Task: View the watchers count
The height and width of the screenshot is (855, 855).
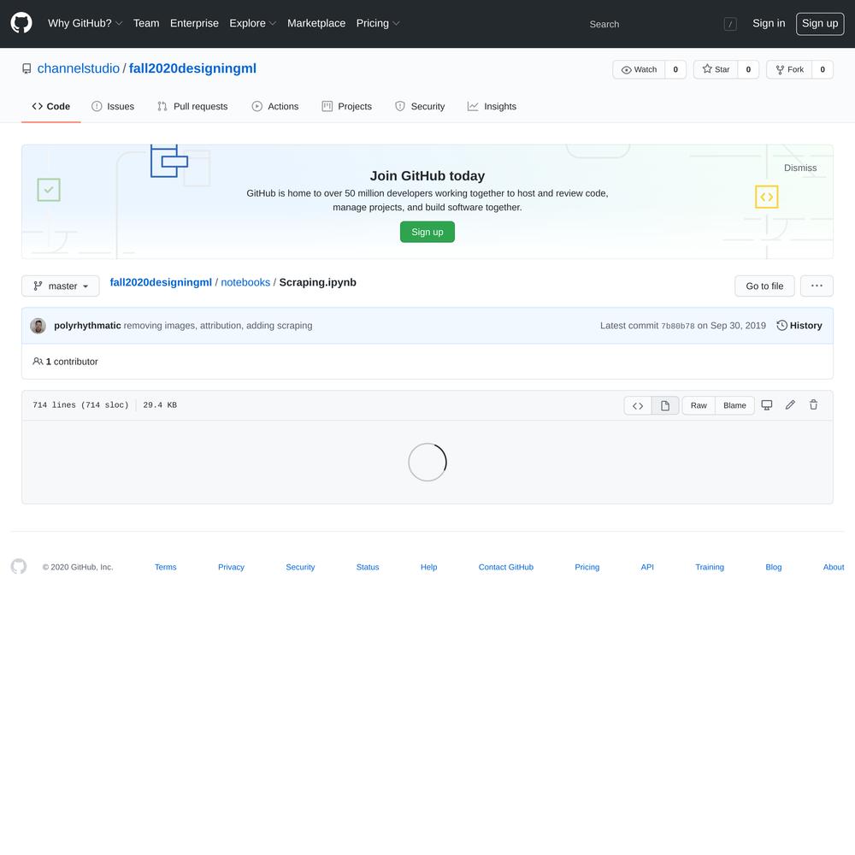Action: 675,69
